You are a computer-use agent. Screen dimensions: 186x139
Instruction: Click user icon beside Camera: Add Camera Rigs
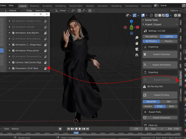pyautogui.click(x=45, y=63)
